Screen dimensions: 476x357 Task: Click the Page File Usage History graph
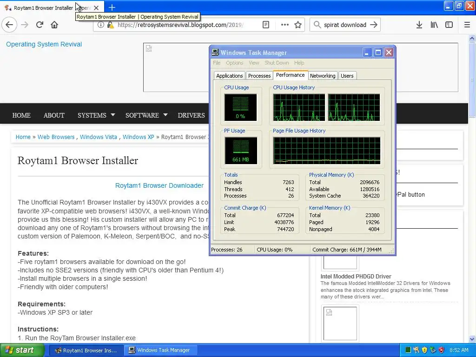pyautogui.click(x=327, y=150)
